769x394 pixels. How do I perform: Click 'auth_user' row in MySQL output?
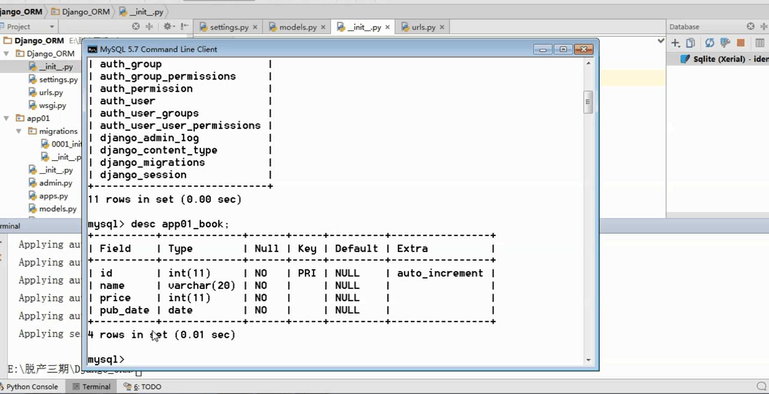click(x=127, y=101)
